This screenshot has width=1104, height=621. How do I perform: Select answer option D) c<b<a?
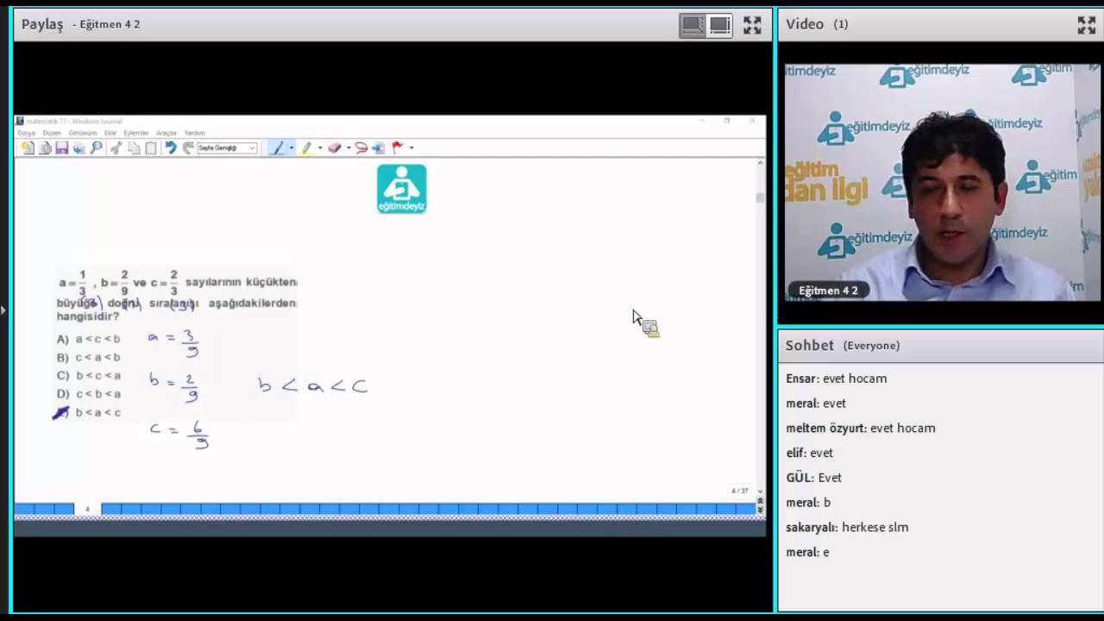click(x=88, y=394)
